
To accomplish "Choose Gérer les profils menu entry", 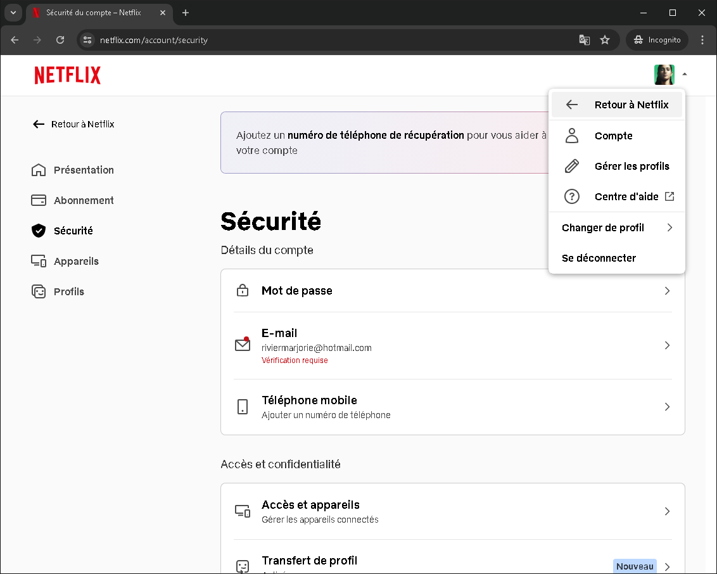I will pos(617,166).
